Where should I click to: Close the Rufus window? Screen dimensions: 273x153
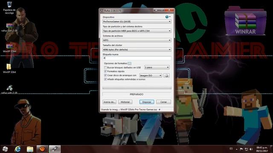(x=169, y=10)
